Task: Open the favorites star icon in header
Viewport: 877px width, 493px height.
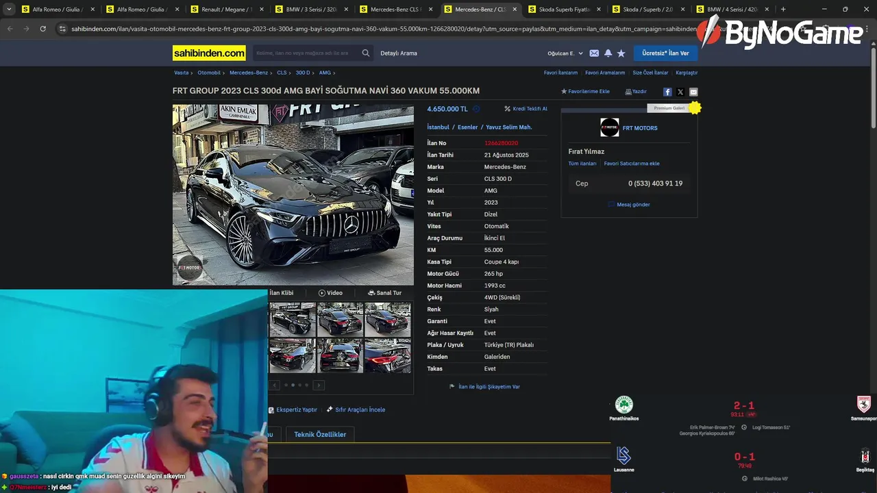Action: tap(621, 53)
